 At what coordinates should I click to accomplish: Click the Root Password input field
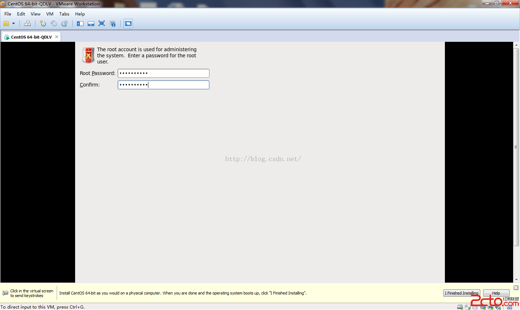click(x=164, y=73)
